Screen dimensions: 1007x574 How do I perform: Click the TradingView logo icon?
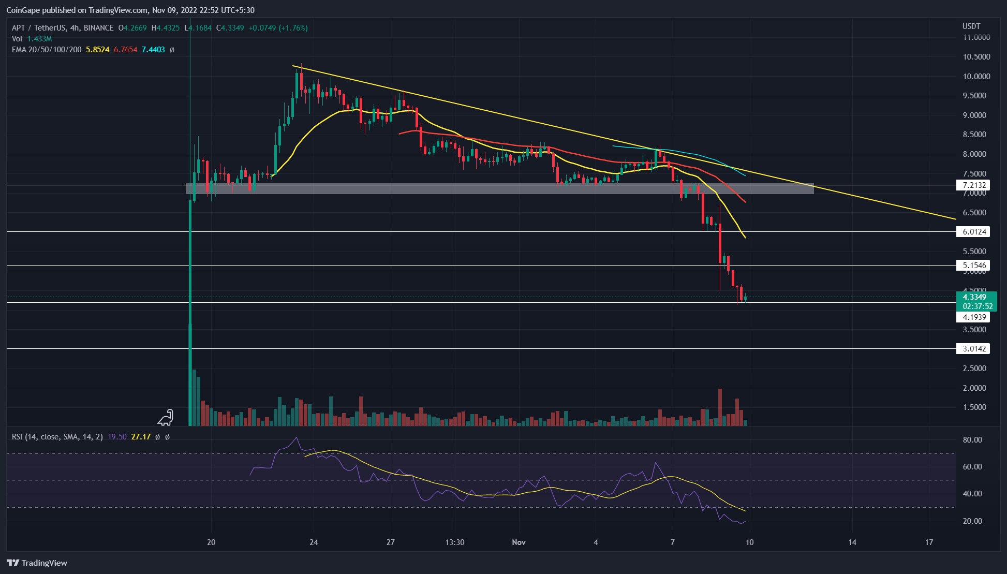point(13,563)
